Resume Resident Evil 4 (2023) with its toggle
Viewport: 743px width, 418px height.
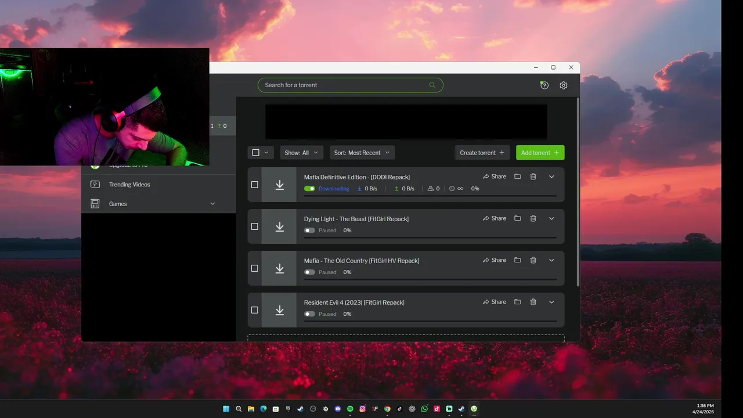pyautogui.click(x=309, y=314)
